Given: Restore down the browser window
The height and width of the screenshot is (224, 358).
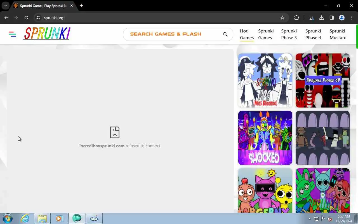Looking at the screenshot, I should pos(339,6).
